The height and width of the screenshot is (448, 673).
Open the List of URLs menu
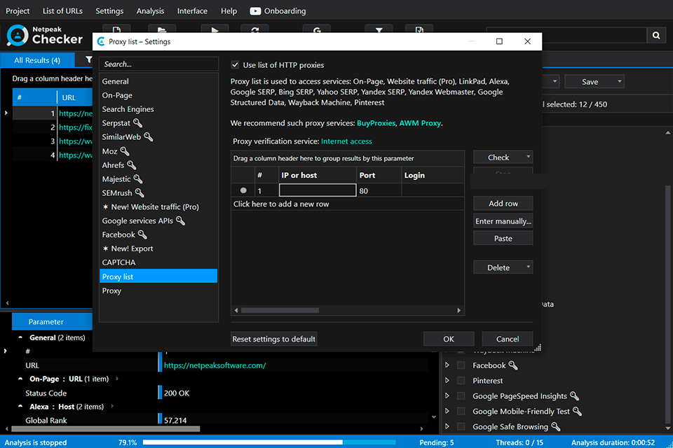click(62, 11)
